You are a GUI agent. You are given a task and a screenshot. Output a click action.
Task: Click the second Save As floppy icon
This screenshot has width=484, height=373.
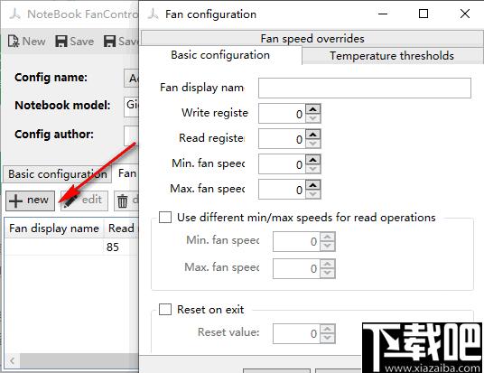coord(109,41)
